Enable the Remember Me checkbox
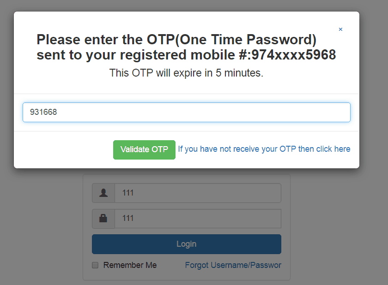This screenshot has width=388, height=285. (x=95, y=265)
